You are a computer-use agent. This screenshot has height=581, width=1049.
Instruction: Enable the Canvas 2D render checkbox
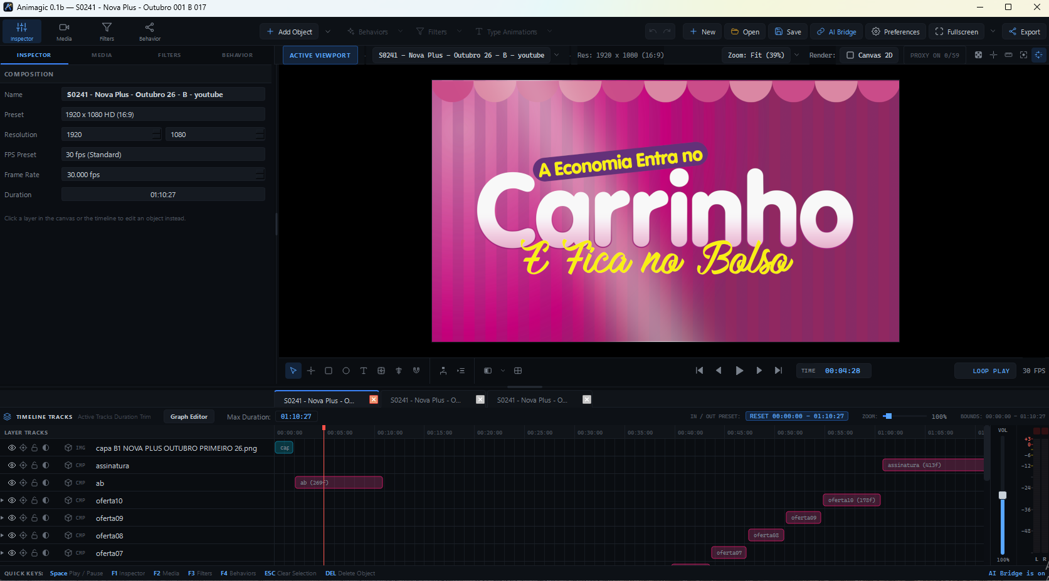coord(850,55)
